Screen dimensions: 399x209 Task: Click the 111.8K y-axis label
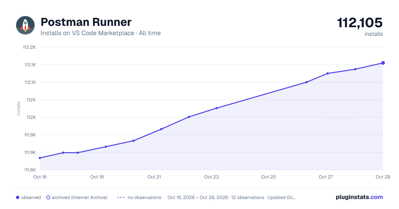29,170
